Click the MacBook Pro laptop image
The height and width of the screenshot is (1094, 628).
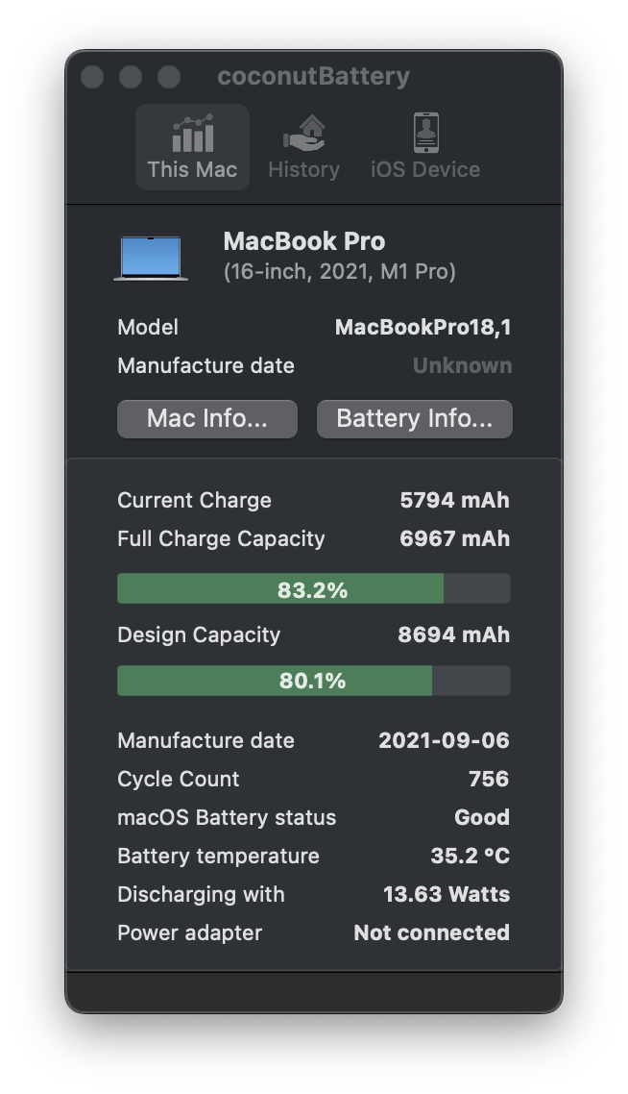[x=151, y=259]
